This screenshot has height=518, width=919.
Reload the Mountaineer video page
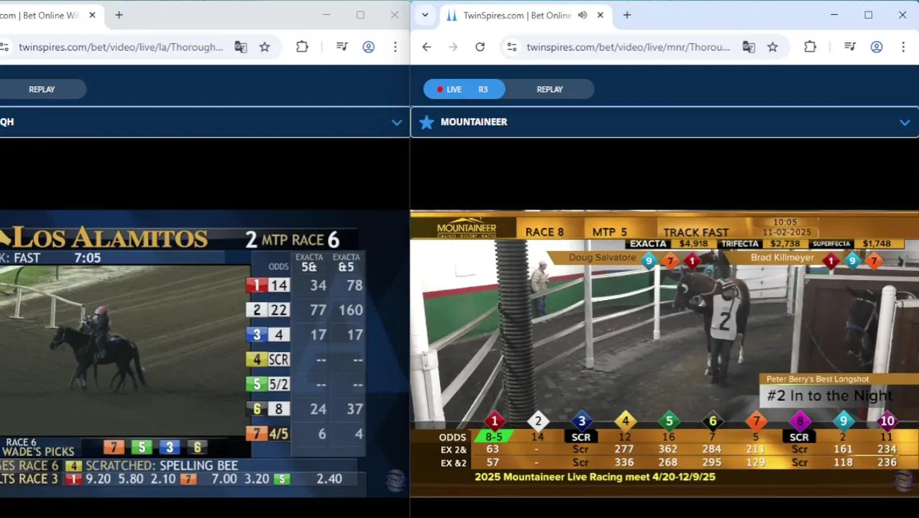tap(480, 47)
